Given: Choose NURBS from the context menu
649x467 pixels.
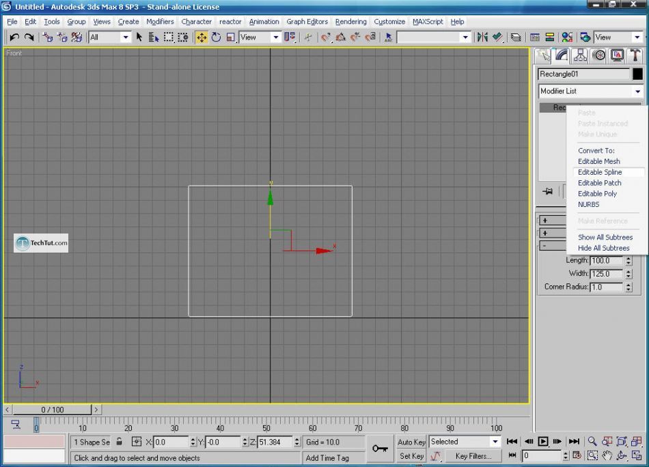Looking at the screenshot, I should pos(589,204).
